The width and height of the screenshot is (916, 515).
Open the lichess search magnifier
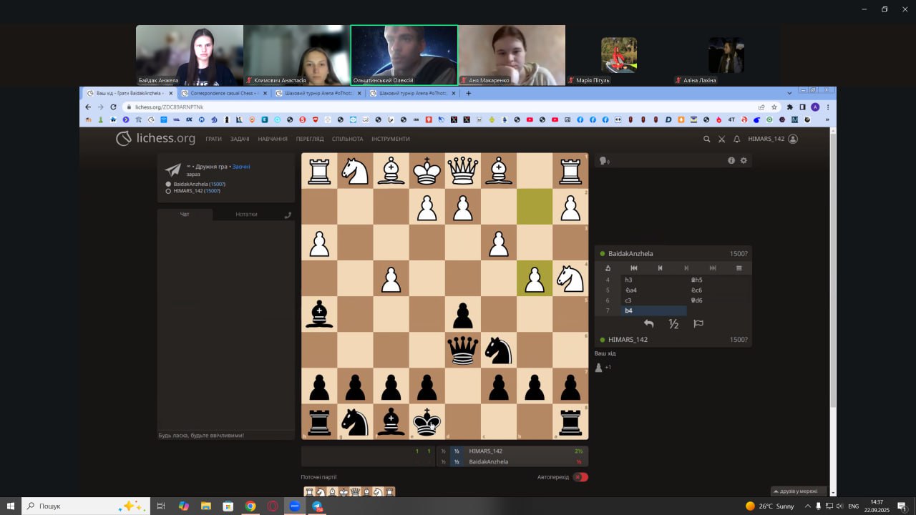coord(706,139)
